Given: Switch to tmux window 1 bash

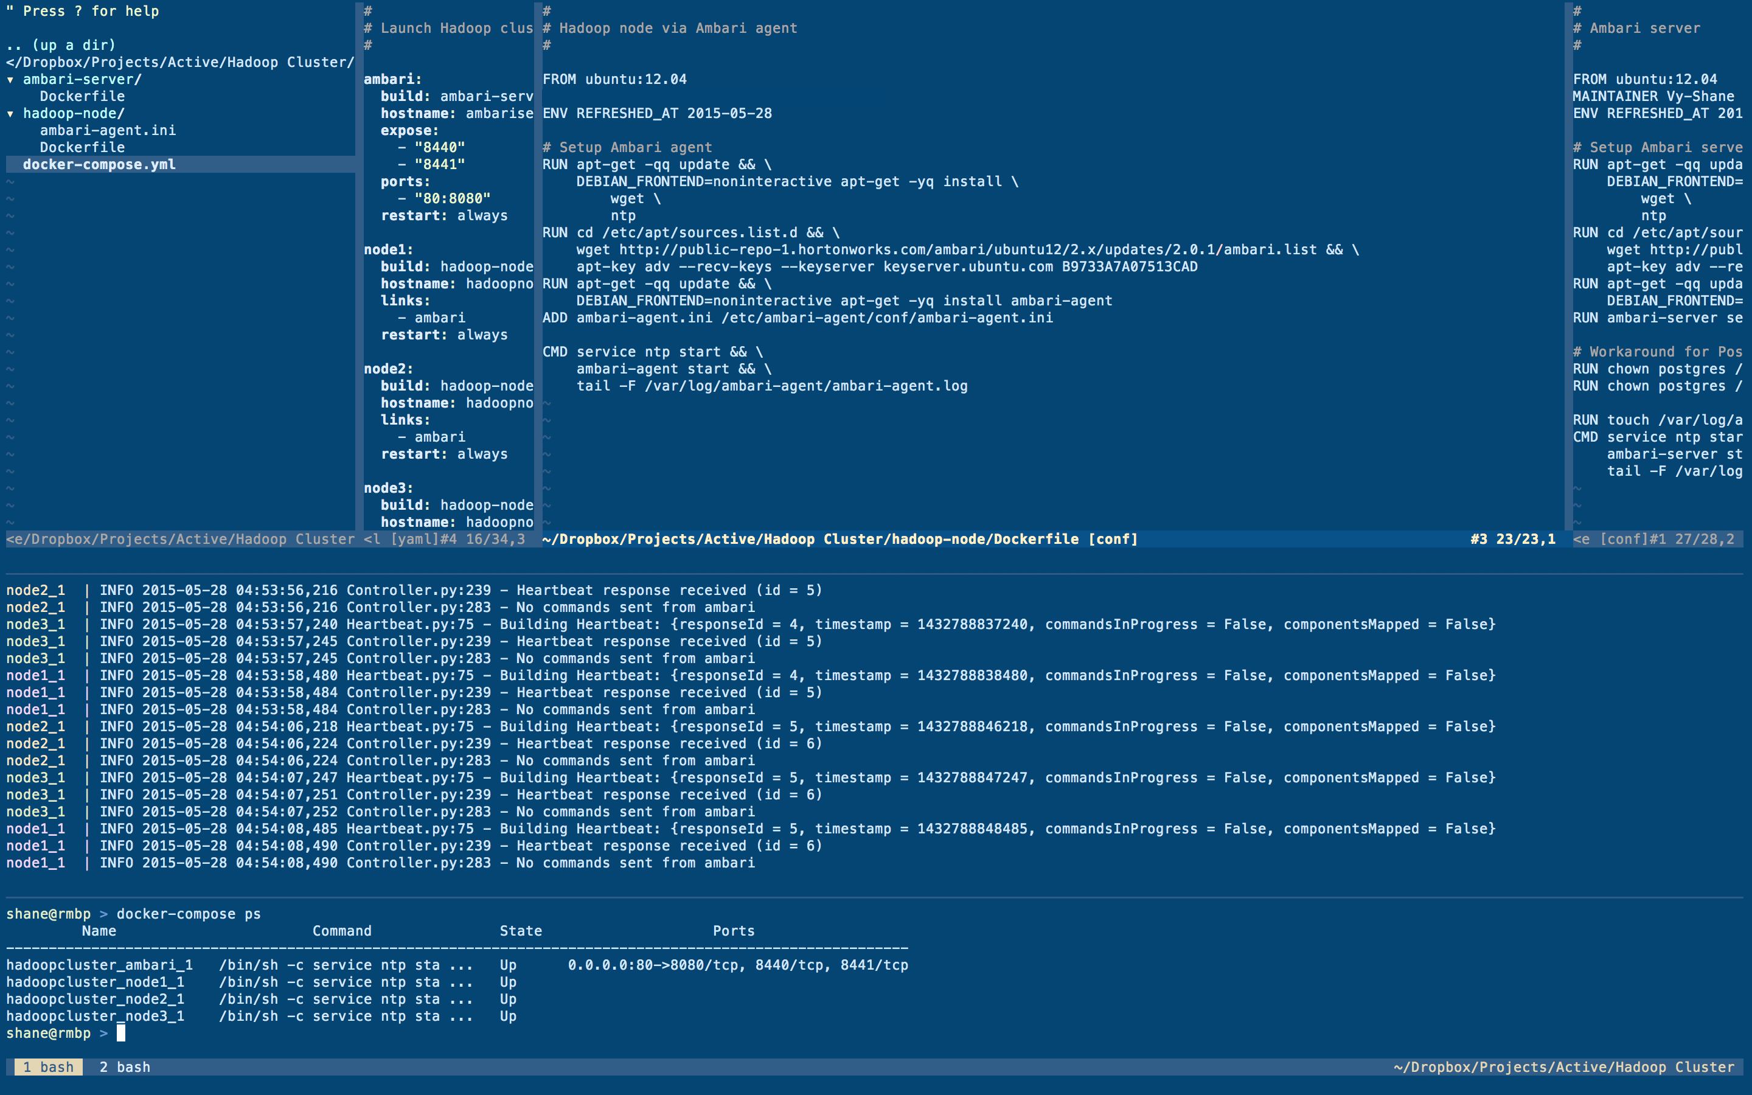Looking at the screenshot, I should (48, 1067).
